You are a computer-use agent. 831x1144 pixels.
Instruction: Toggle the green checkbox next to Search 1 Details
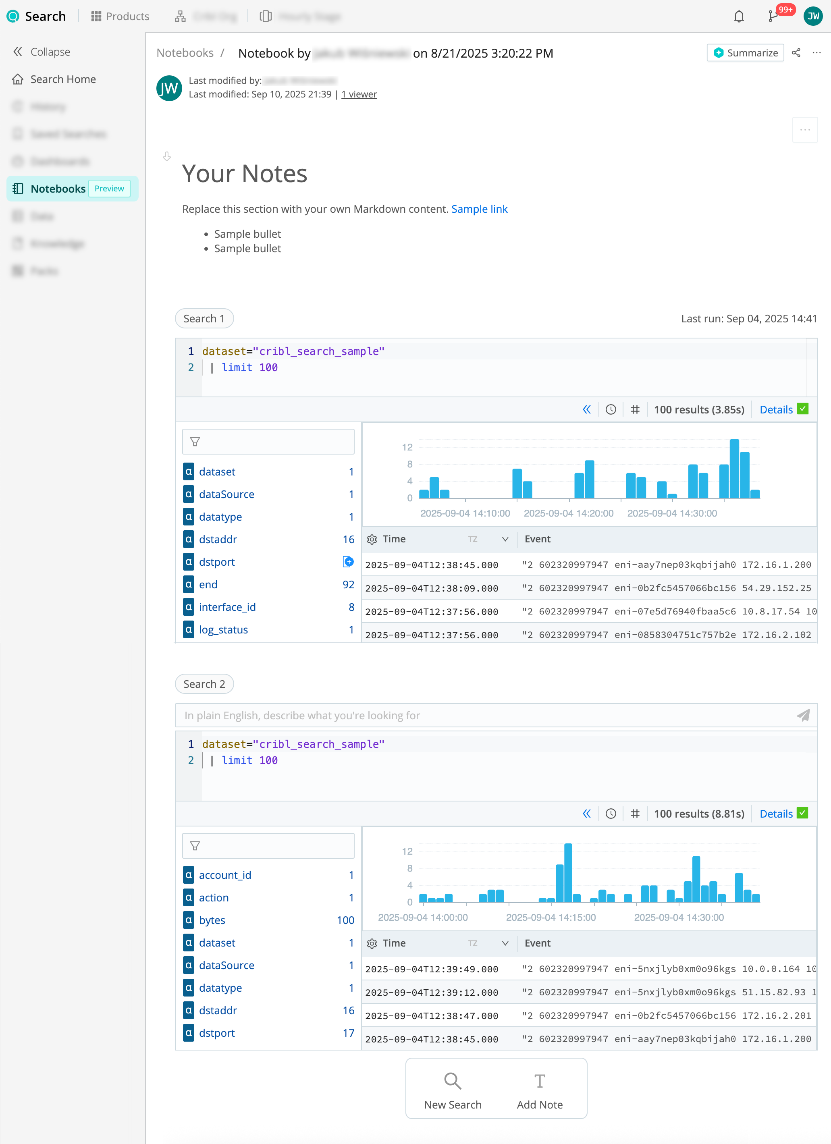(803, 409)
